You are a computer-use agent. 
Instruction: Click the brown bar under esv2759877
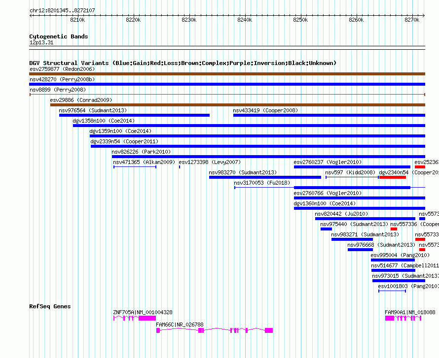pyautogui.click(x=227, y=74)
